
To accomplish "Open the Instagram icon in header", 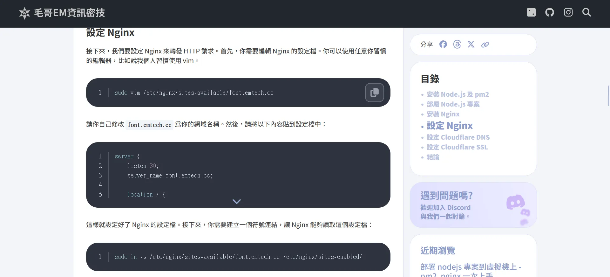I will 568,12.
